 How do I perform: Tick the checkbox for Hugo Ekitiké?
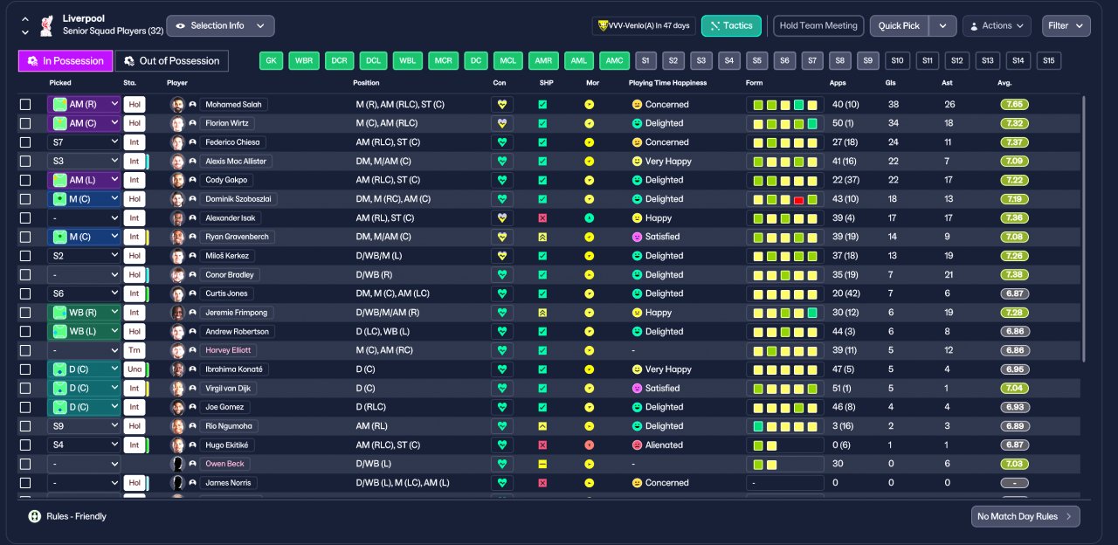pos(25,445)
